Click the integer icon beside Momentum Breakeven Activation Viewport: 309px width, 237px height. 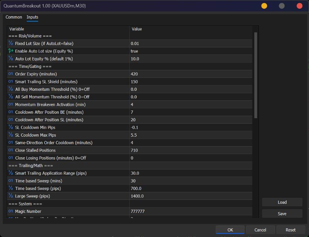coord(11,104)
